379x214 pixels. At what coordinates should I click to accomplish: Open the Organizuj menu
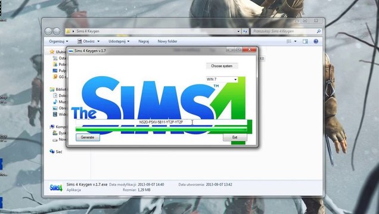click(58, 41)
